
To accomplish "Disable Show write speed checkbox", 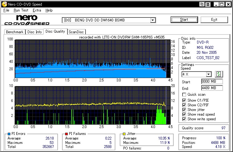I will coord(184,119).
